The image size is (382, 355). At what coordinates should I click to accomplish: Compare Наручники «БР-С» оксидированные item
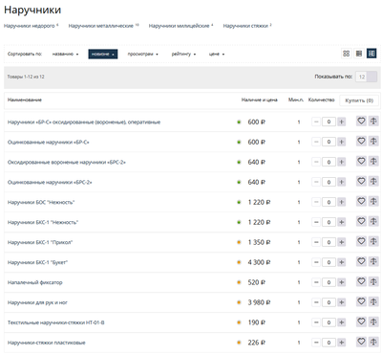[x=373, y=122]
